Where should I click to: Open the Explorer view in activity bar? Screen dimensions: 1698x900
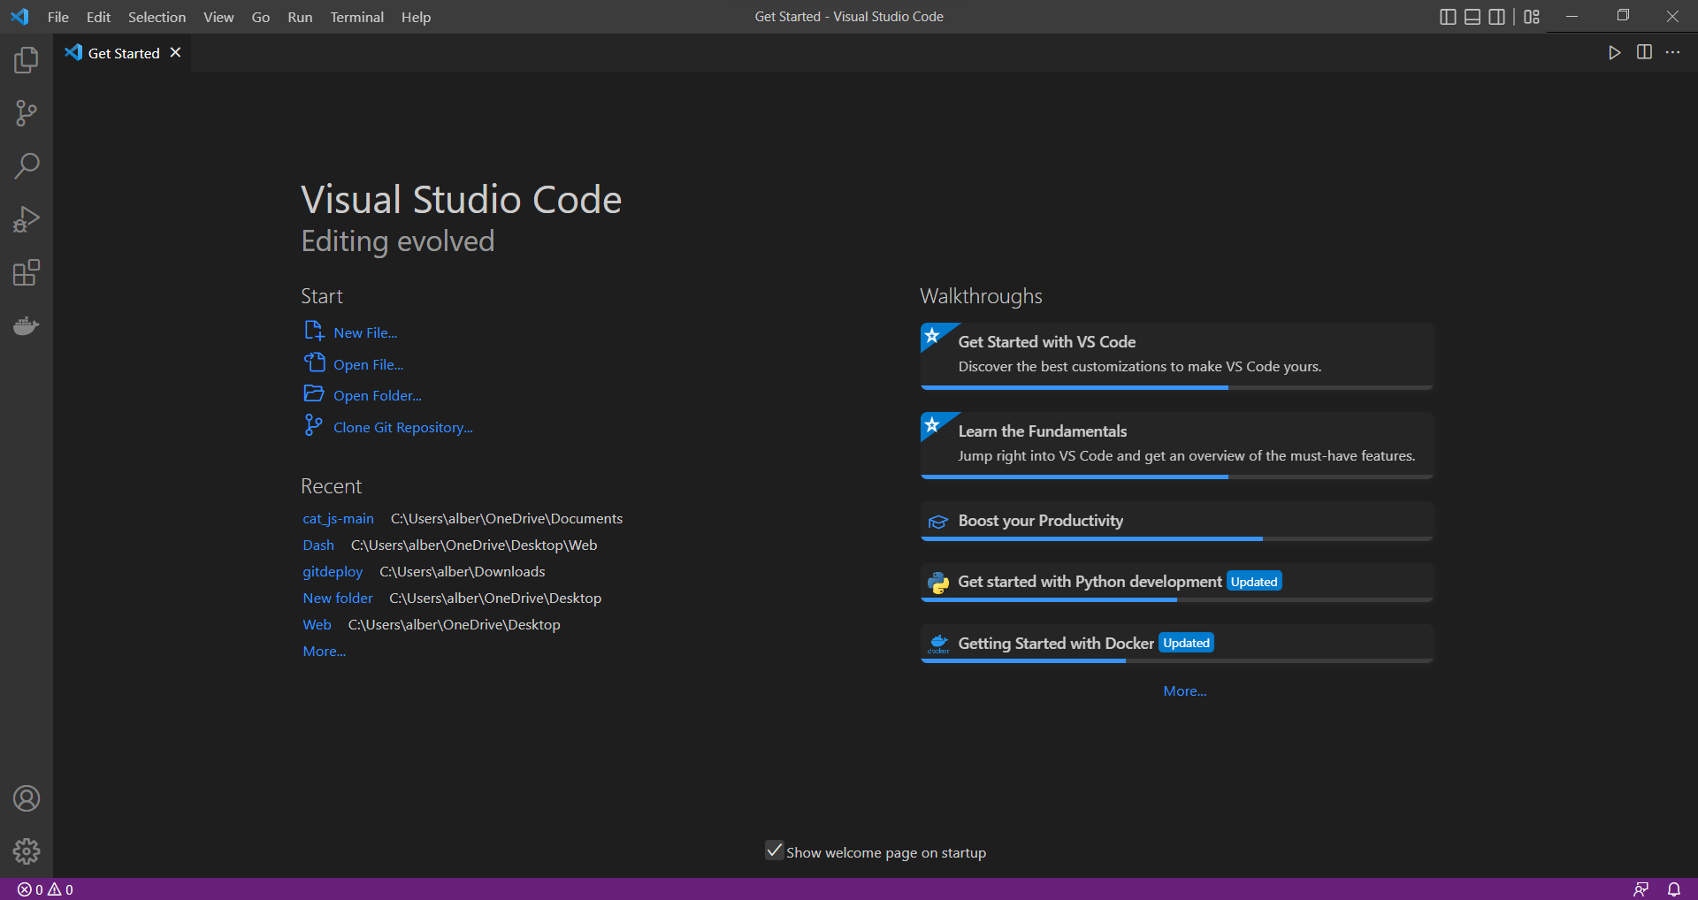point(27,60)
